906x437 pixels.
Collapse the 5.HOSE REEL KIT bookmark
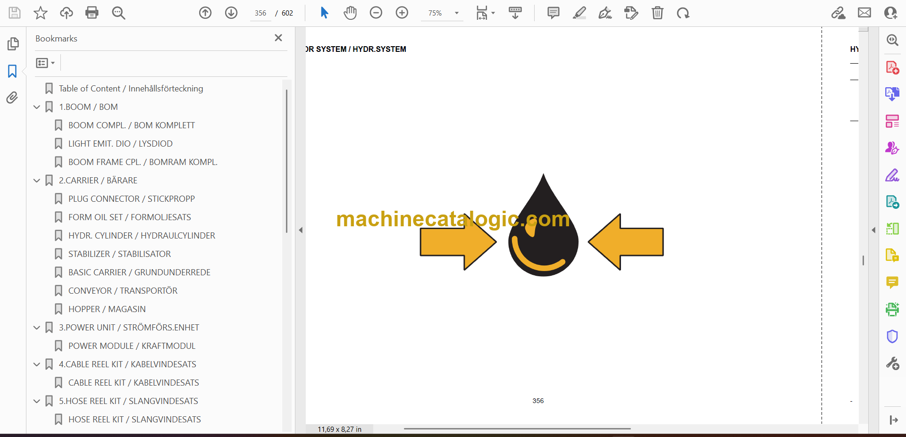[x=37, y=401]
